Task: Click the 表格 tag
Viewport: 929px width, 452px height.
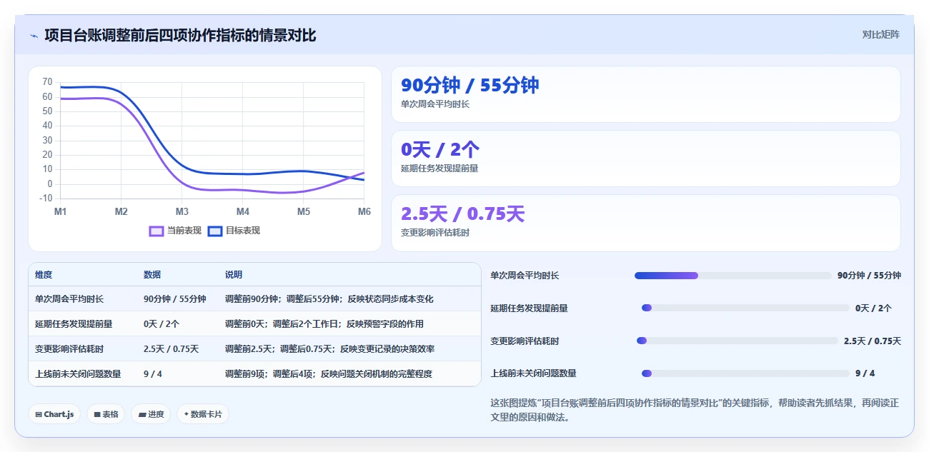Action: 106,414
